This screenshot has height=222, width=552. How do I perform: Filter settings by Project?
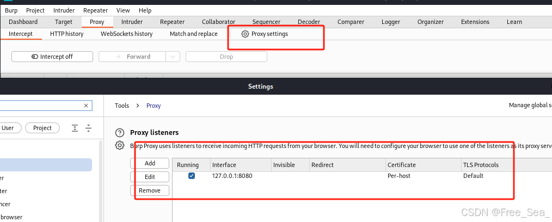(x=42, y=128)
